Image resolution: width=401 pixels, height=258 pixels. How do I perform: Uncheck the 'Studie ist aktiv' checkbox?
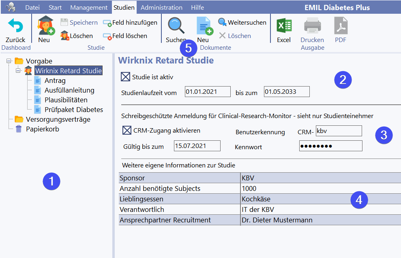point(126,76)
